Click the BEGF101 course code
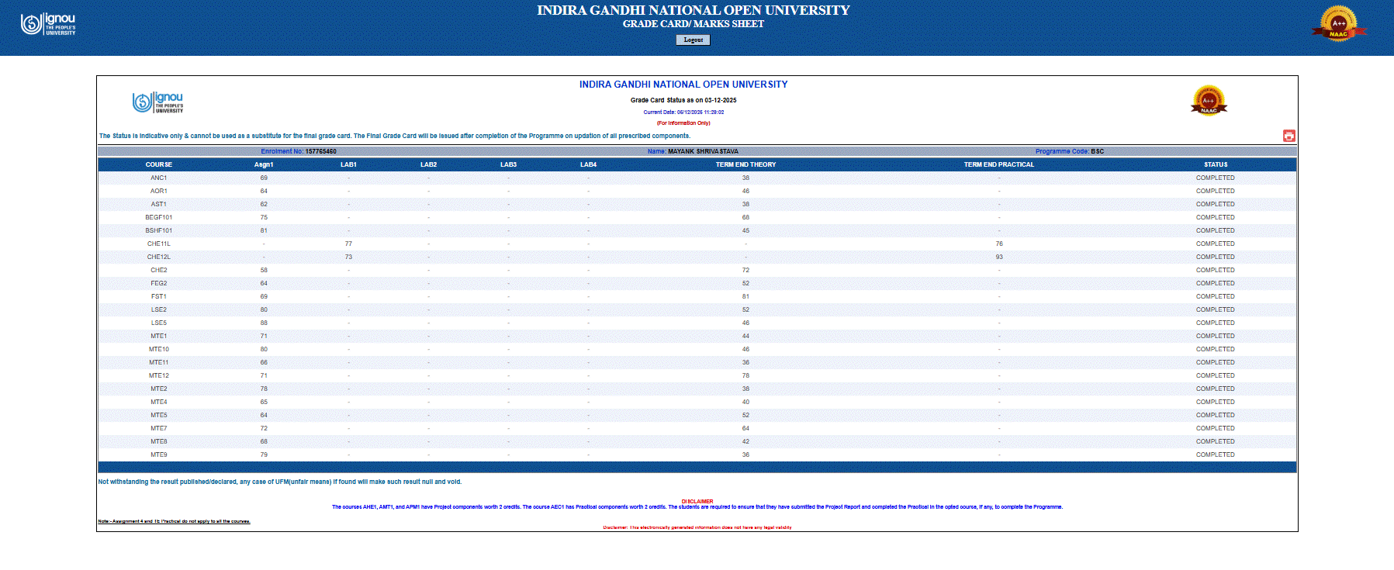The height and width of the screenshot is (570, 1394). pos(159,217)
